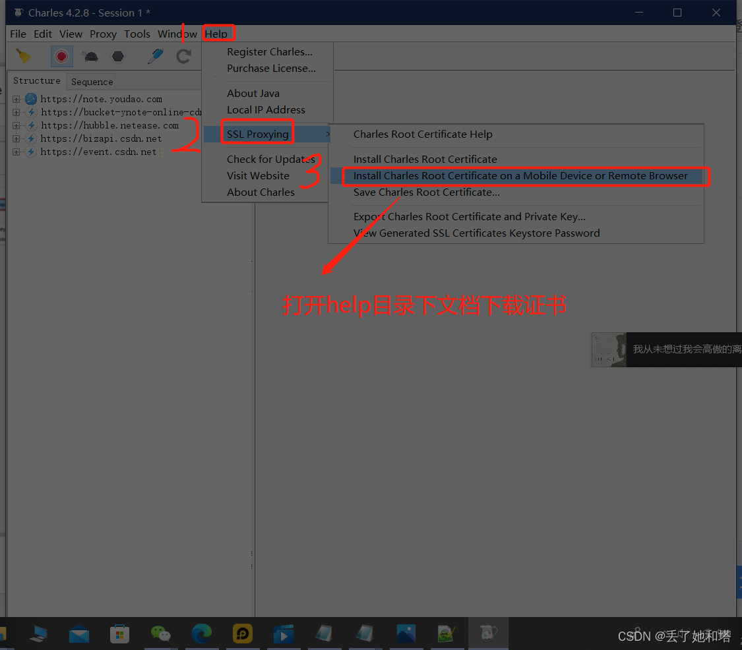Maximize the Charles window
This screenshot has width=742, height=650.
[677, 13]
